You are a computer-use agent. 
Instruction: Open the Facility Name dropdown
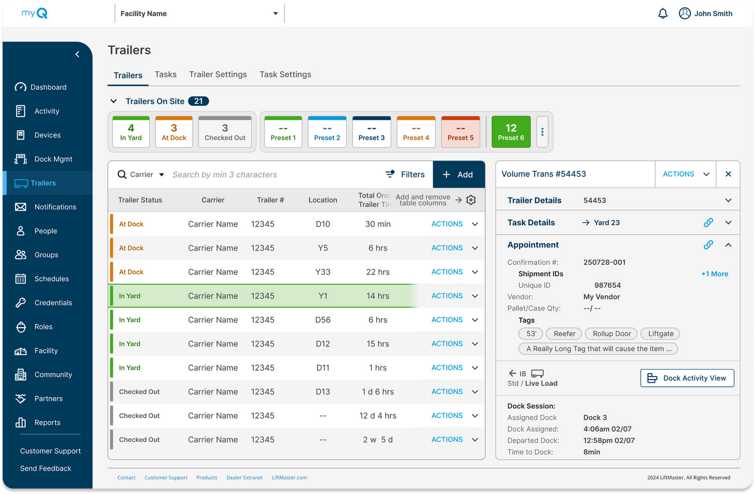(199, 13)
